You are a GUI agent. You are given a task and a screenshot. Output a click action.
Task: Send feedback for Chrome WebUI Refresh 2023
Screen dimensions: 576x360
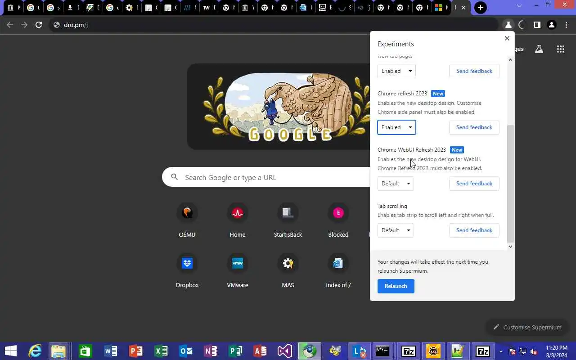[474, 184]
